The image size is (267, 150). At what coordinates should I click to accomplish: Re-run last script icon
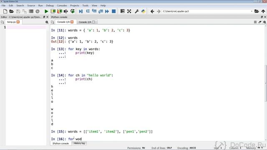73,11
